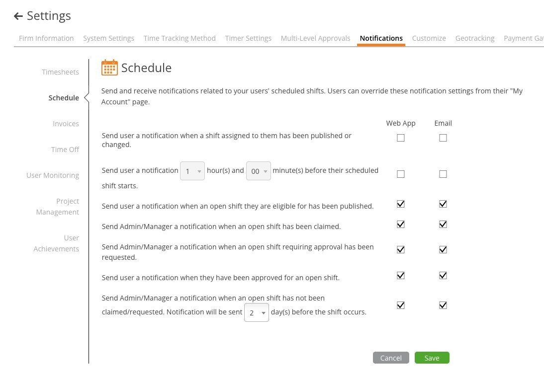Uncheck Email for open shift approval requested
The width and height of the screenshot is (544, 378).
443,250
